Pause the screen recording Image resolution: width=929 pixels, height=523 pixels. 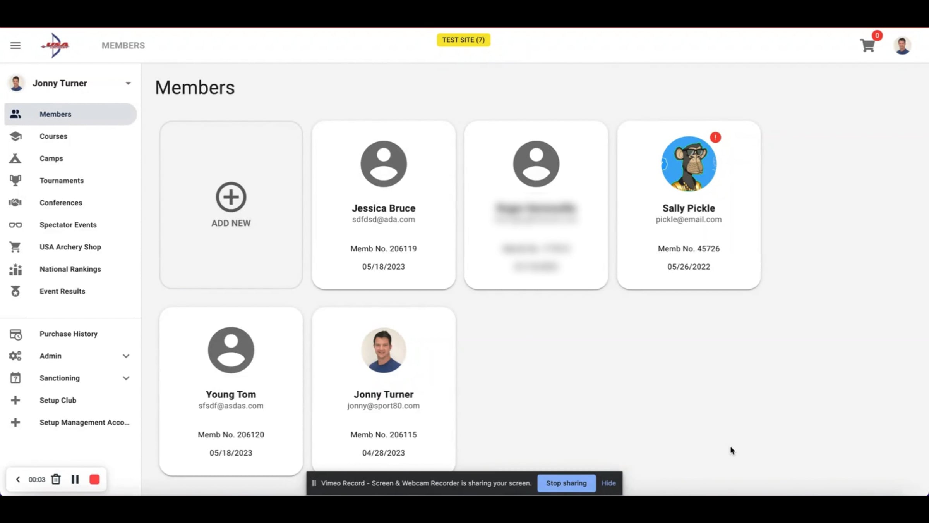(x=75, y=480)
